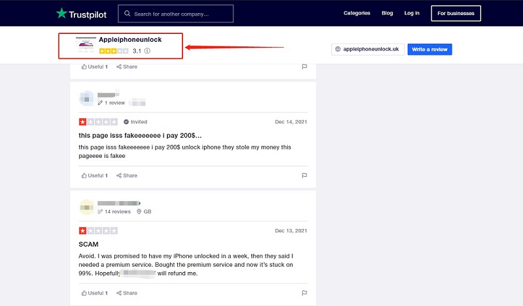This screenshot has height=306, width=523.
Task: Click the info icon beside 3.1 rating
Action: [147, 51]
